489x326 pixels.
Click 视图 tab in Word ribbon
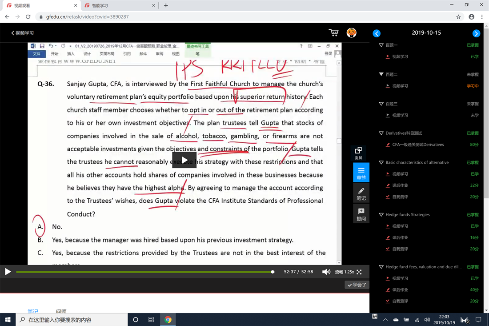coord(176,54)
